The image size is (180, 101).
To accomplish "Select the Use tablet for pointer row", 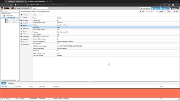I will [106, 30].
